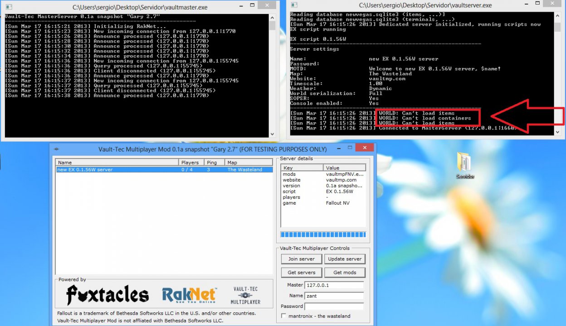Focus the Password input field
Image resolution: width=566 pixels, height=326 pixels.
coord(334,307)
